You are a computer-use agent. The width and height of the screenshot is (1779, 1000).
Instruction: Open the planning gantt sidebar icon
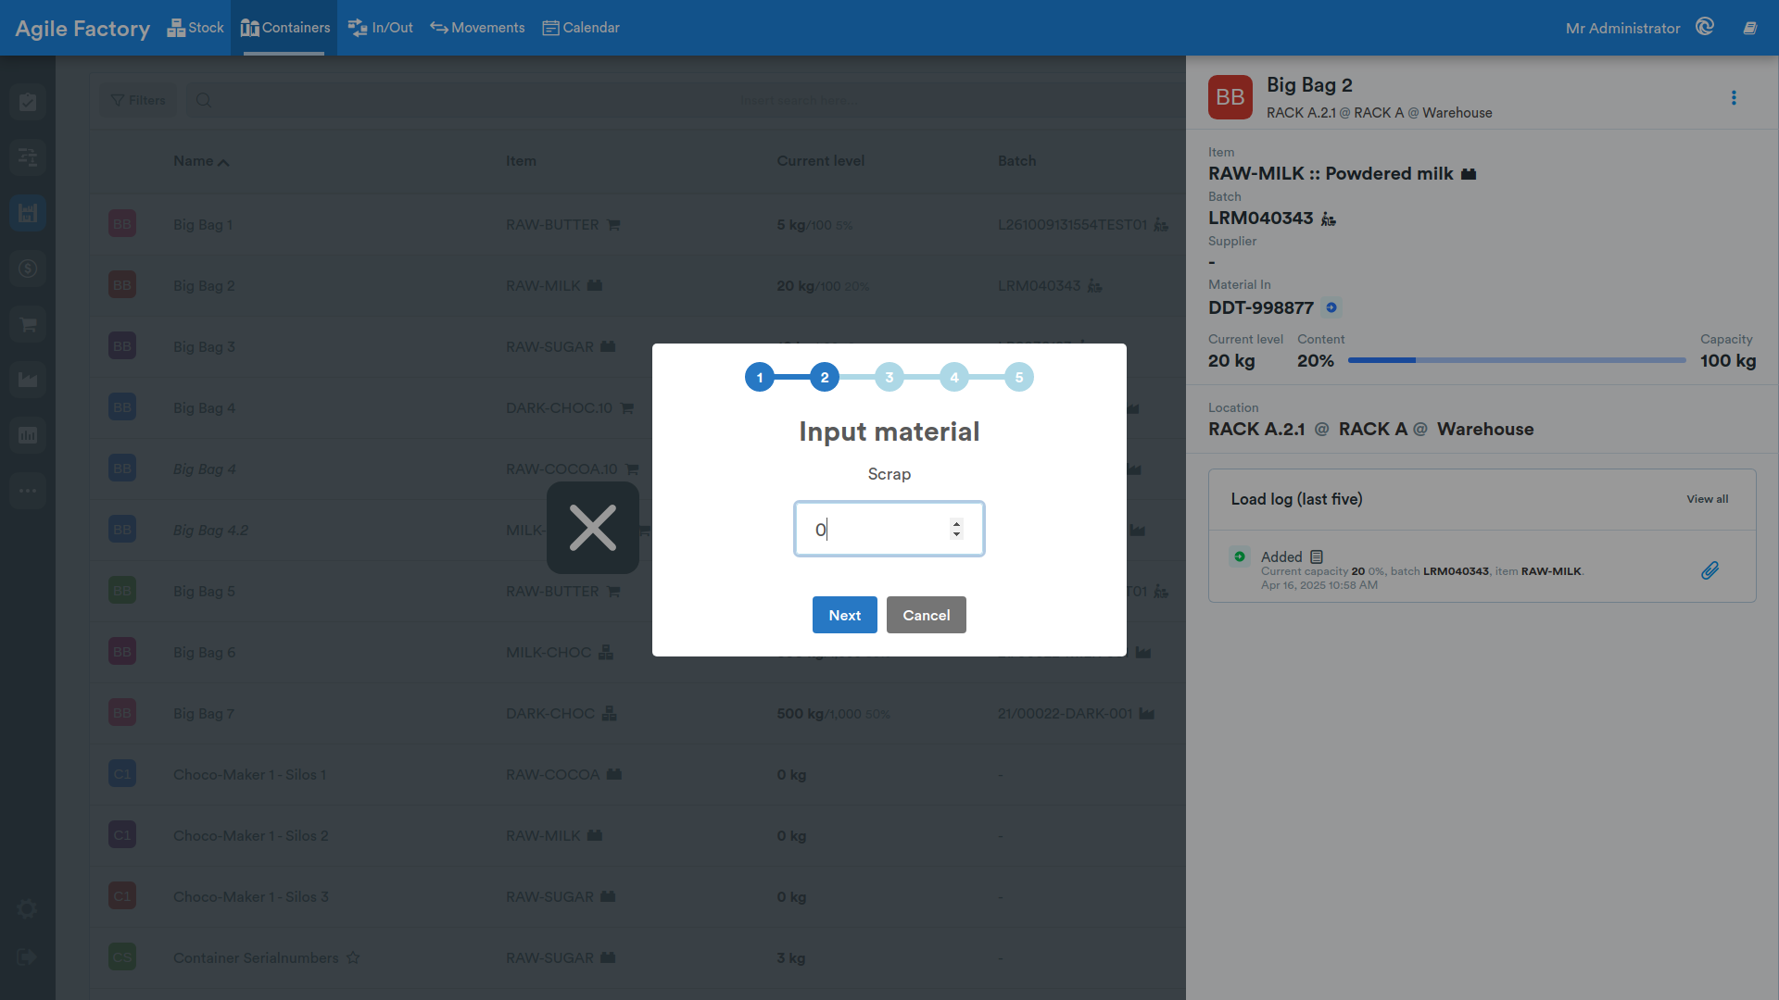click(x=28, y=157)
